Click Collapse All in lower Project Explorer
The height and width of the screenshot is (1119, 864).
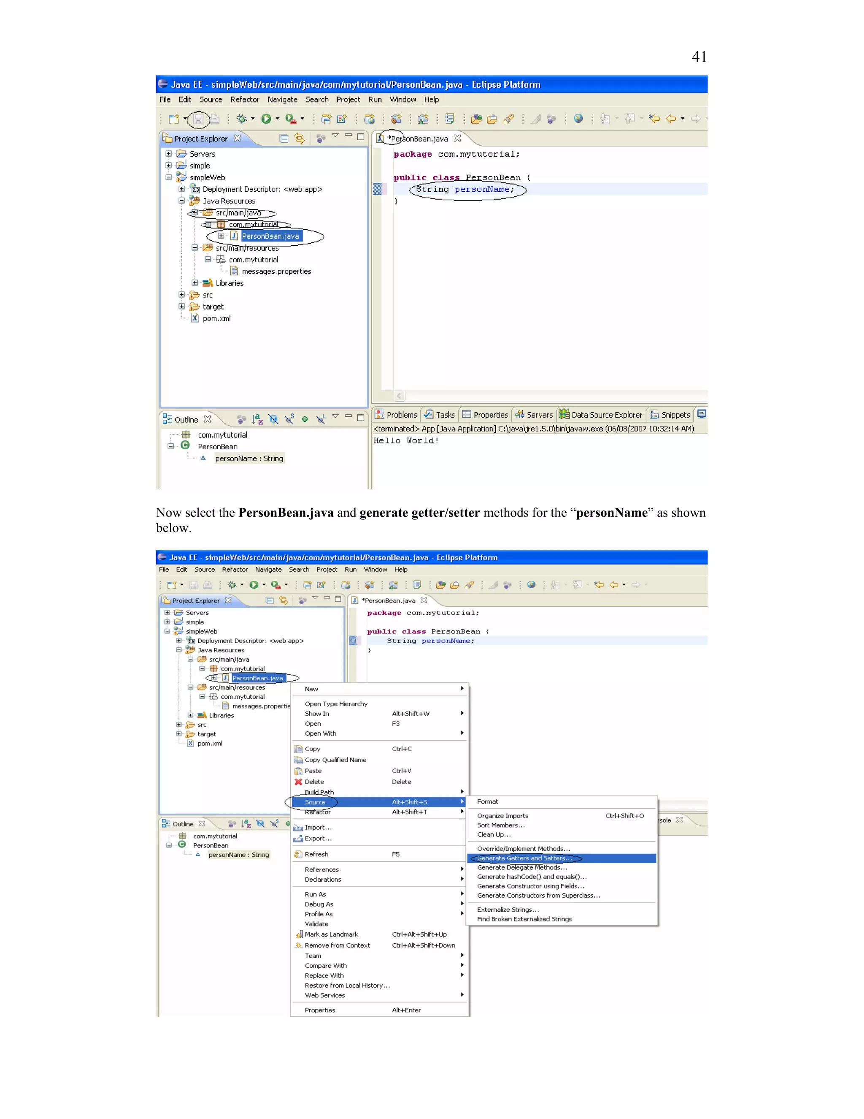[270, 600]
